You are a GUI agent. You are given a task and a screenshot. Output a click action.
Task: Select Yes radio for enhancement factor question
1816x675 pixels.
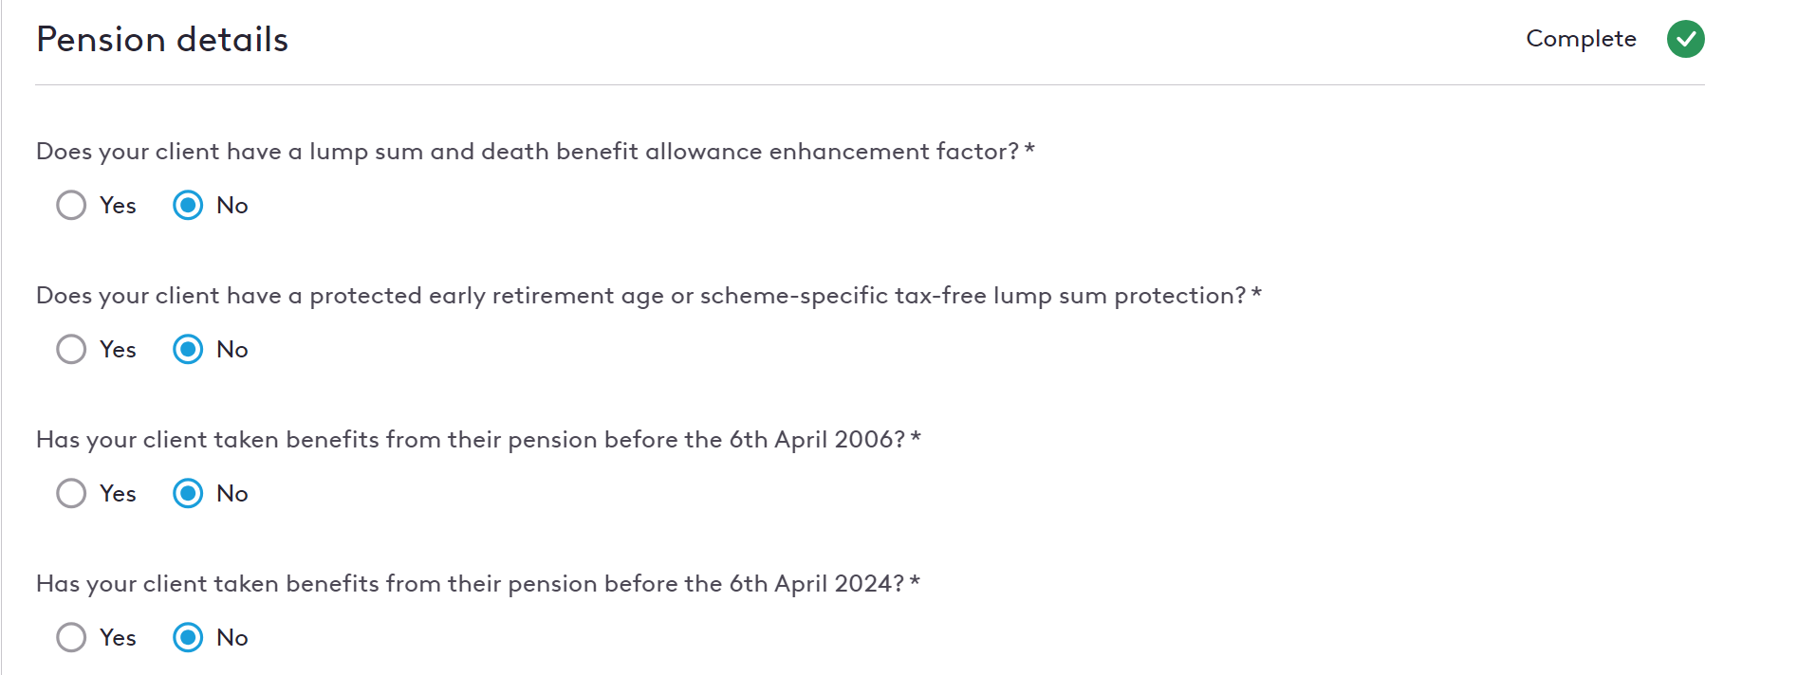point(71,205)
